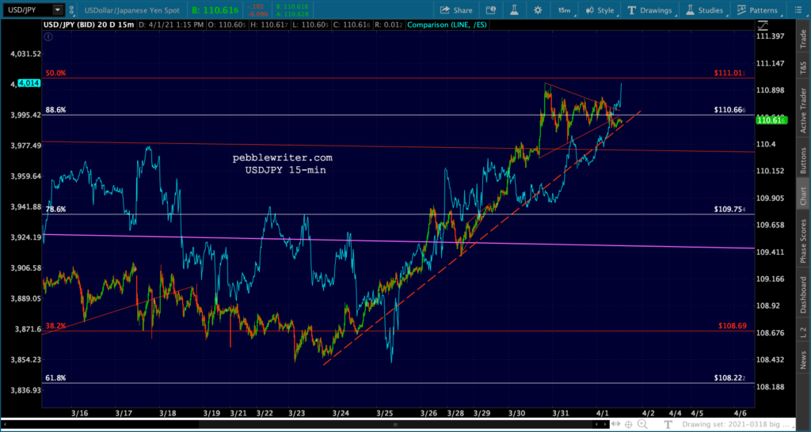This screenshot has height=432, width=811.
Task: Click the USDollar/Japanese Yen Spot description
Action: pos(132,10)
